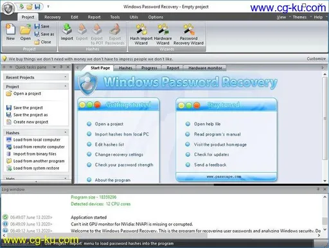Image resolution: width=329 pixels, height=248 pixels.
Task: Open the Tools ribbon tab
Action: [115, 17]
